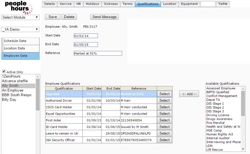Click into the Start Date field
Image resolution: width=250 pixels, height=154 pixels.
(86, 36)
